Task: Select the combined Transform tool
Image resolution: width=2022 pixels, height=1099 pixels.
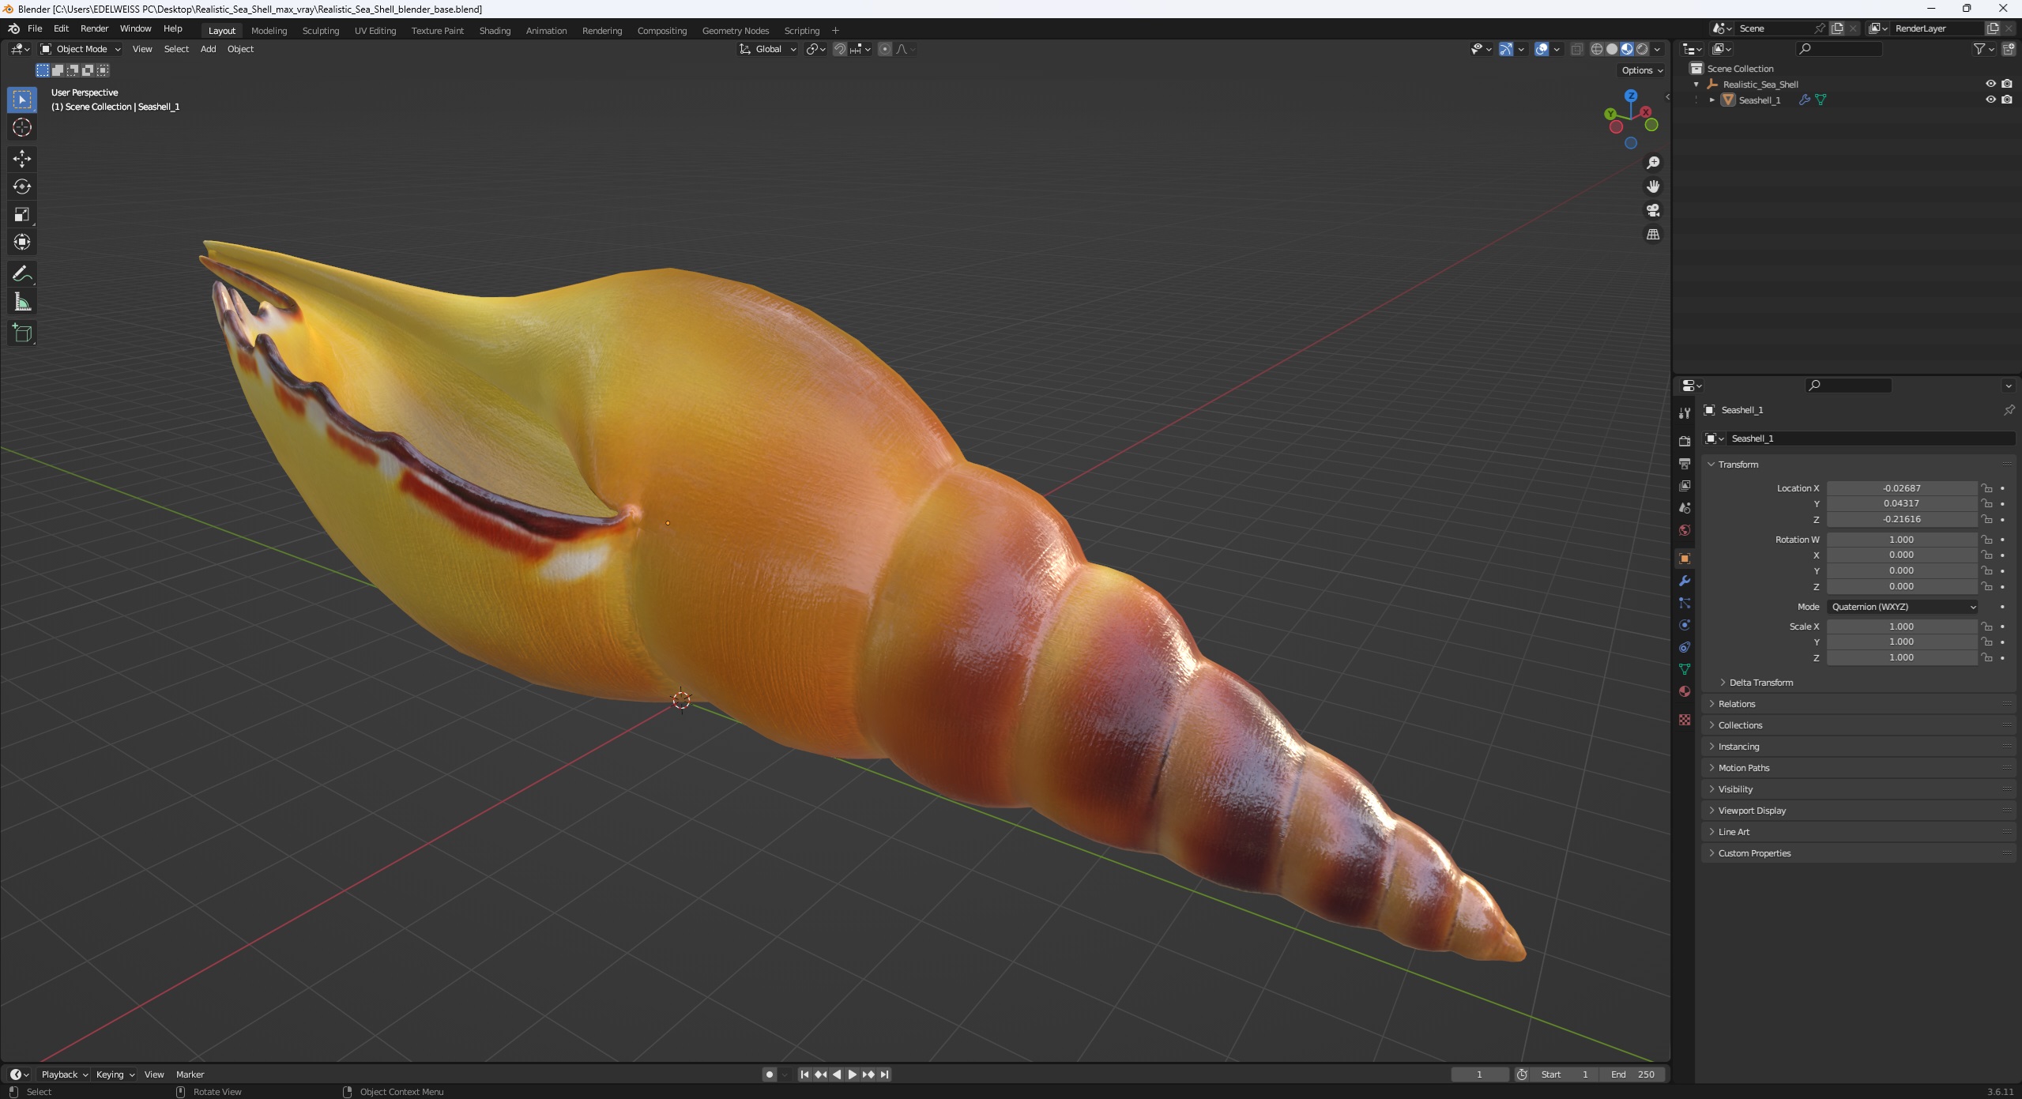Action: click(x=22, y=242)
